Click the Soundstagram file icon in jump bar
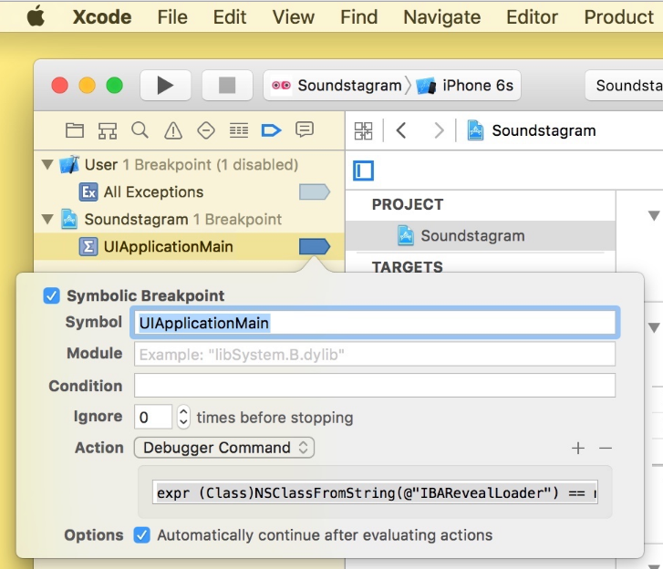The height and width of the screenshot is (569, 663). point(475,130)
